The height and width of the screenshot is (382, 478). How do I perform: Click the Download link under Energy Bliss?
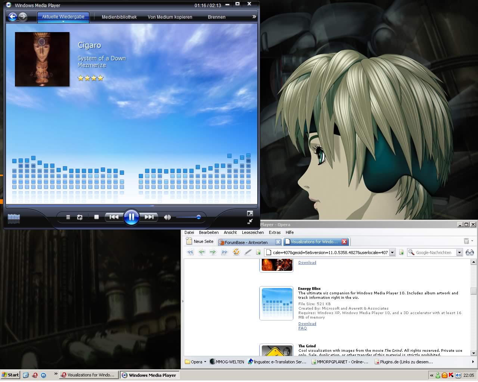coord(307,324)
